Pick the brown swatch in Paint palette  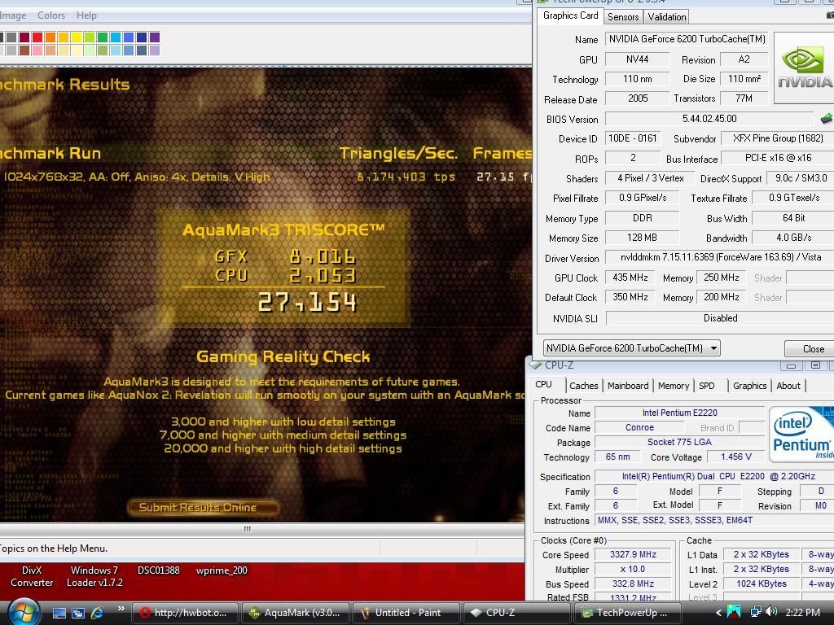24,50
